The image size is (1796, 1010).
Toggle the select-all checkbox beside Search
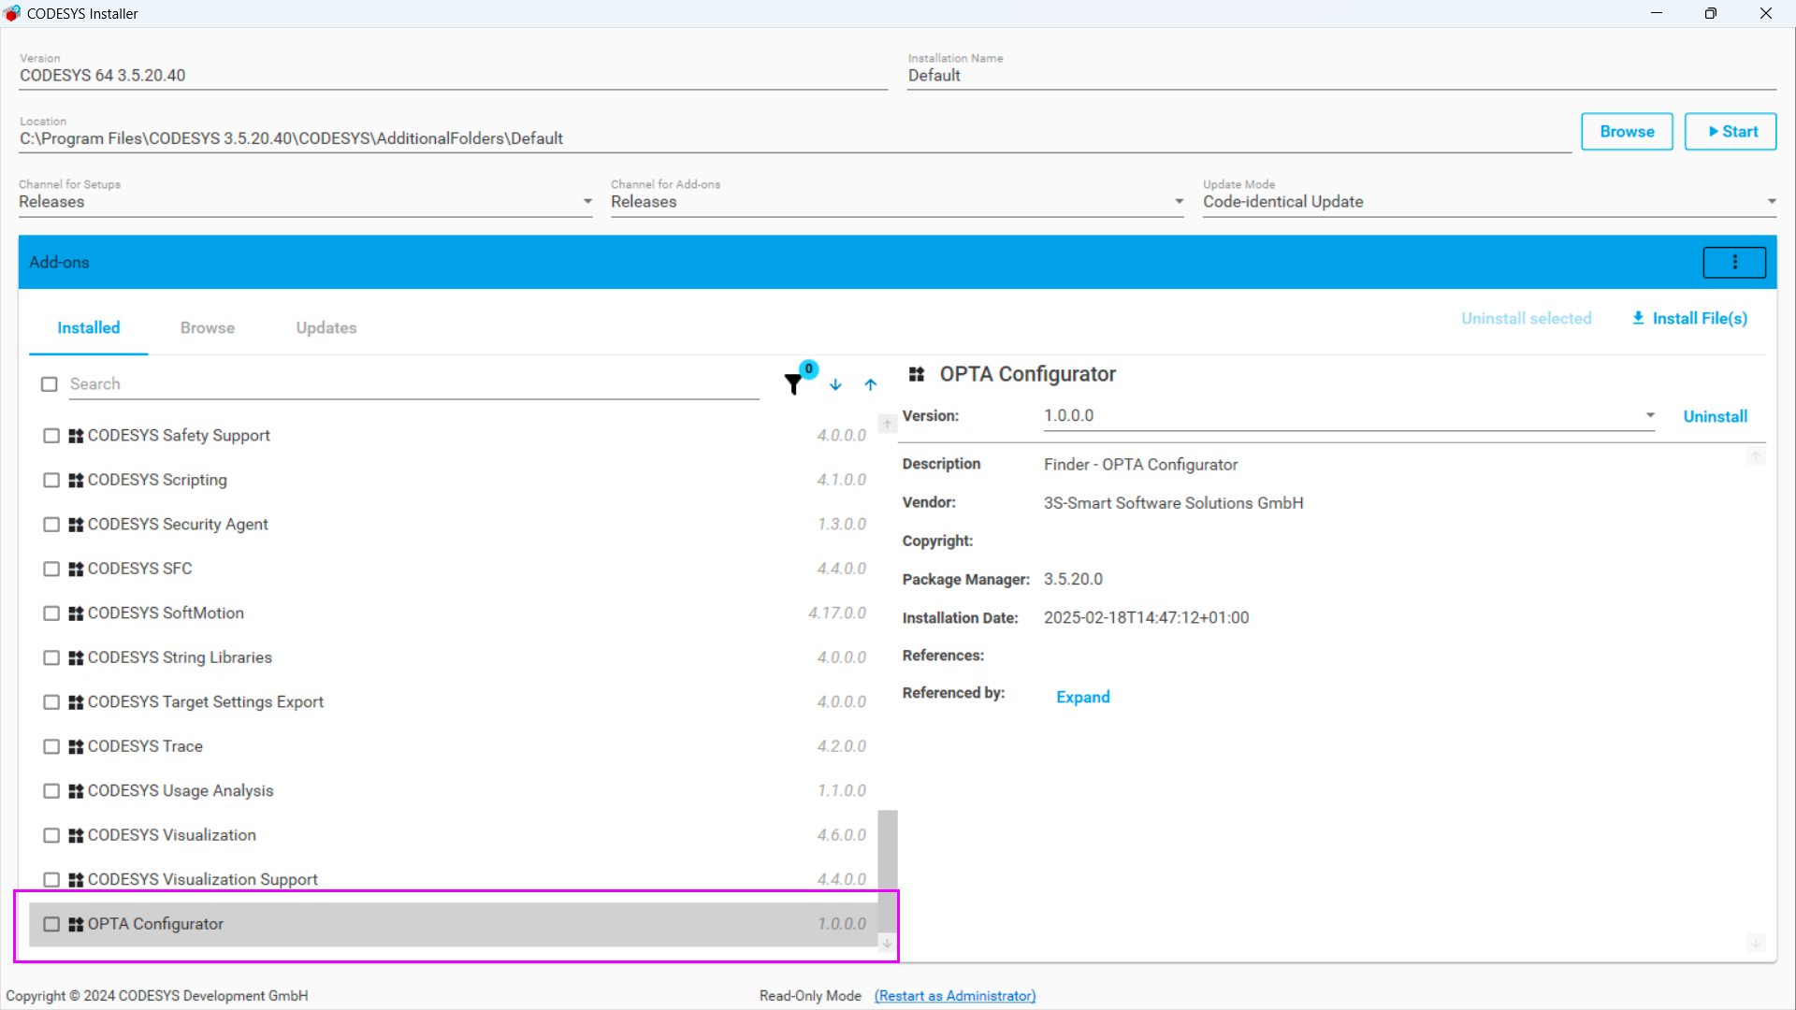50,384
